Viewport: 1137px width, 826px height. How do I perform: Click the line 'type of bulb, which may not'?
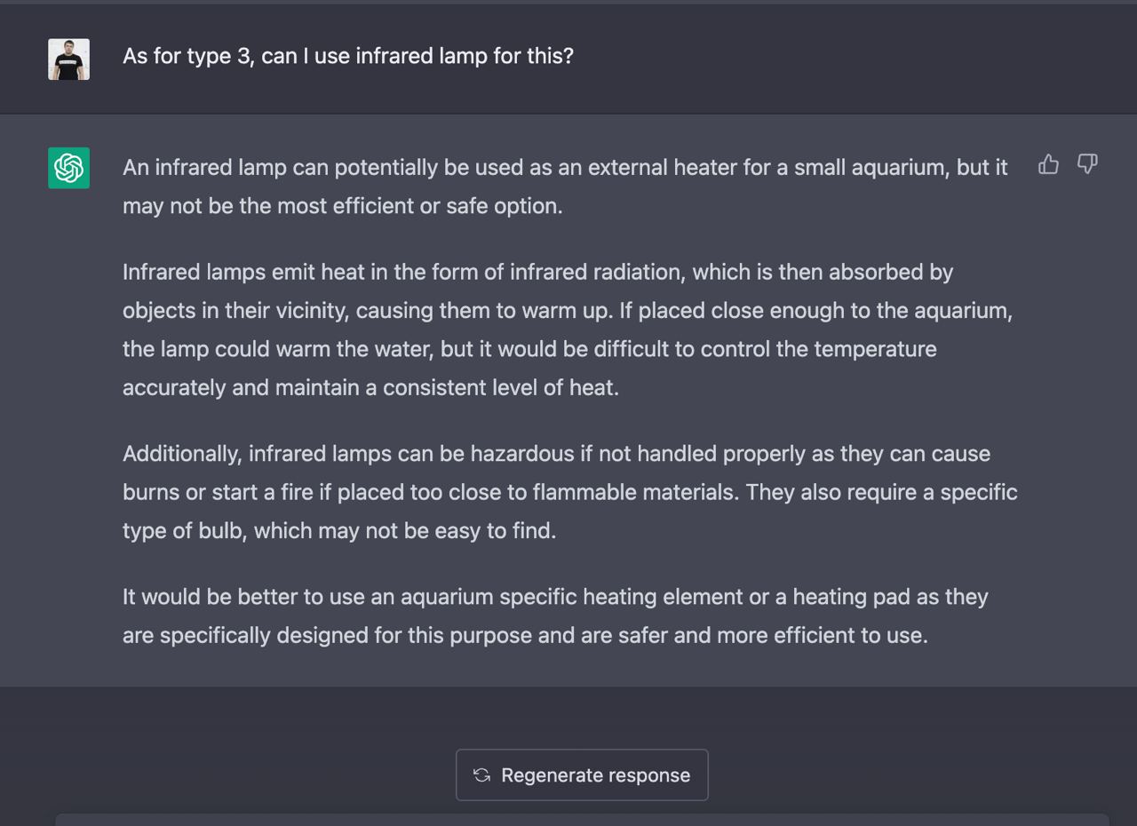tap(339, 531)
